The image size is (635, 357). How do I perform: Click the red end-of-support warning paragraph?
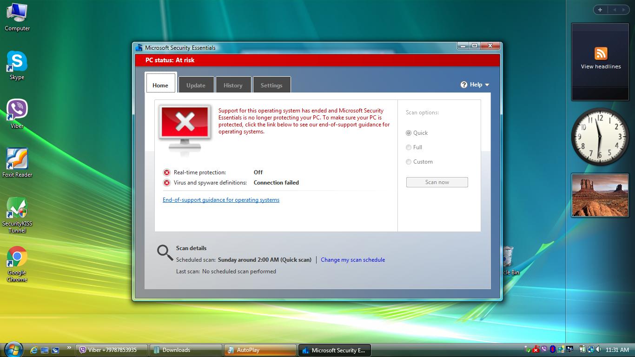pyautogui.click(x=304, y=121)
